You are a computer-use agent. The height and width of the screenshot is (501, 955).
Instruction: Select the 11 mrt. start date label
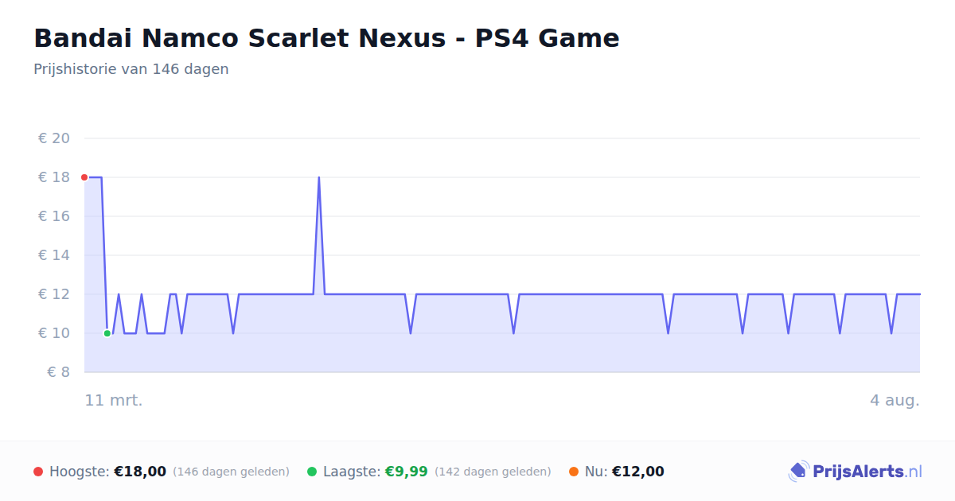(x=114, y=400)
